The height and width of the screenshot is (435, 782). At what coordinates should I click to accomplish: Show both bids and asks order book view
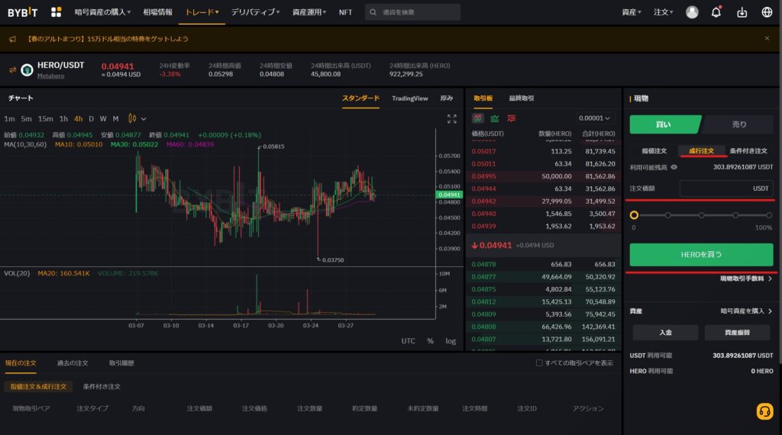(478, 118)
